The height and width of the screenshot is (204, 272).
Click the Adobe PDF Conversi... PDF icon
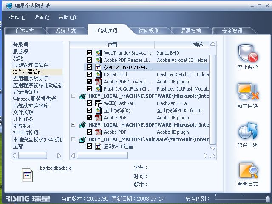point(98,82)
